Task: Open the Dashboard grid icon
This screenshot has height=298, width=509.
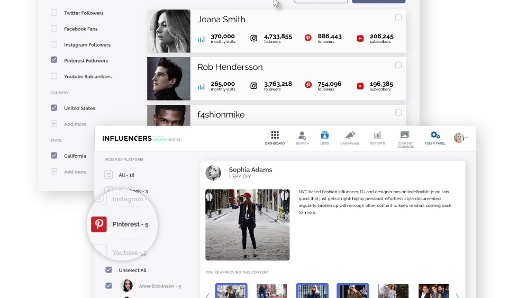Action: 275,135
